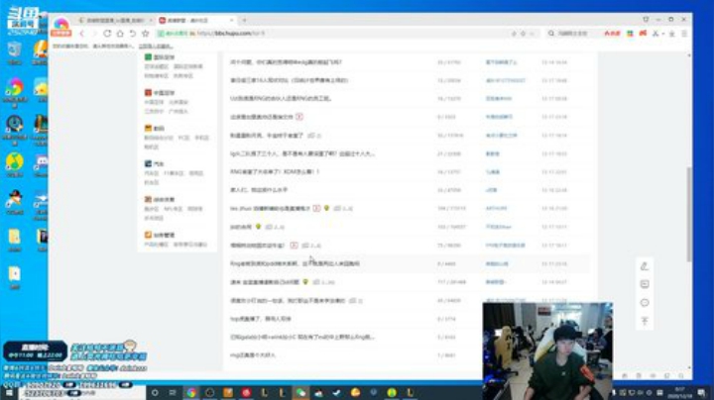Reload the page with the refresh icon
The image size is (714, 400).
tap(107, 34)
